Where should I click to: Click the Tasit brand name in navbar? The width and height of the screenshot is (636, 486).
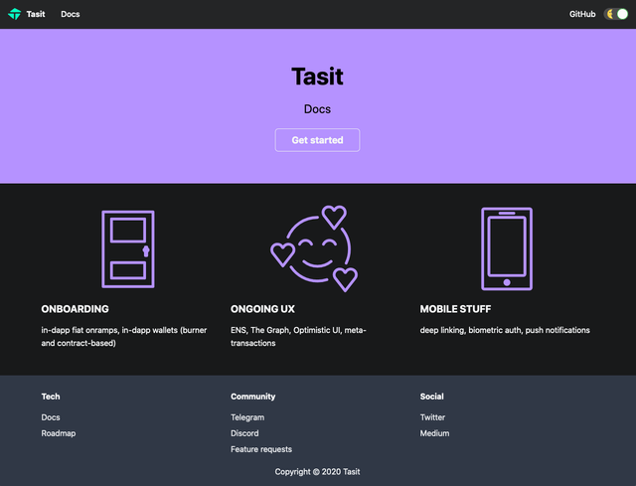click(x=36, y=15)
